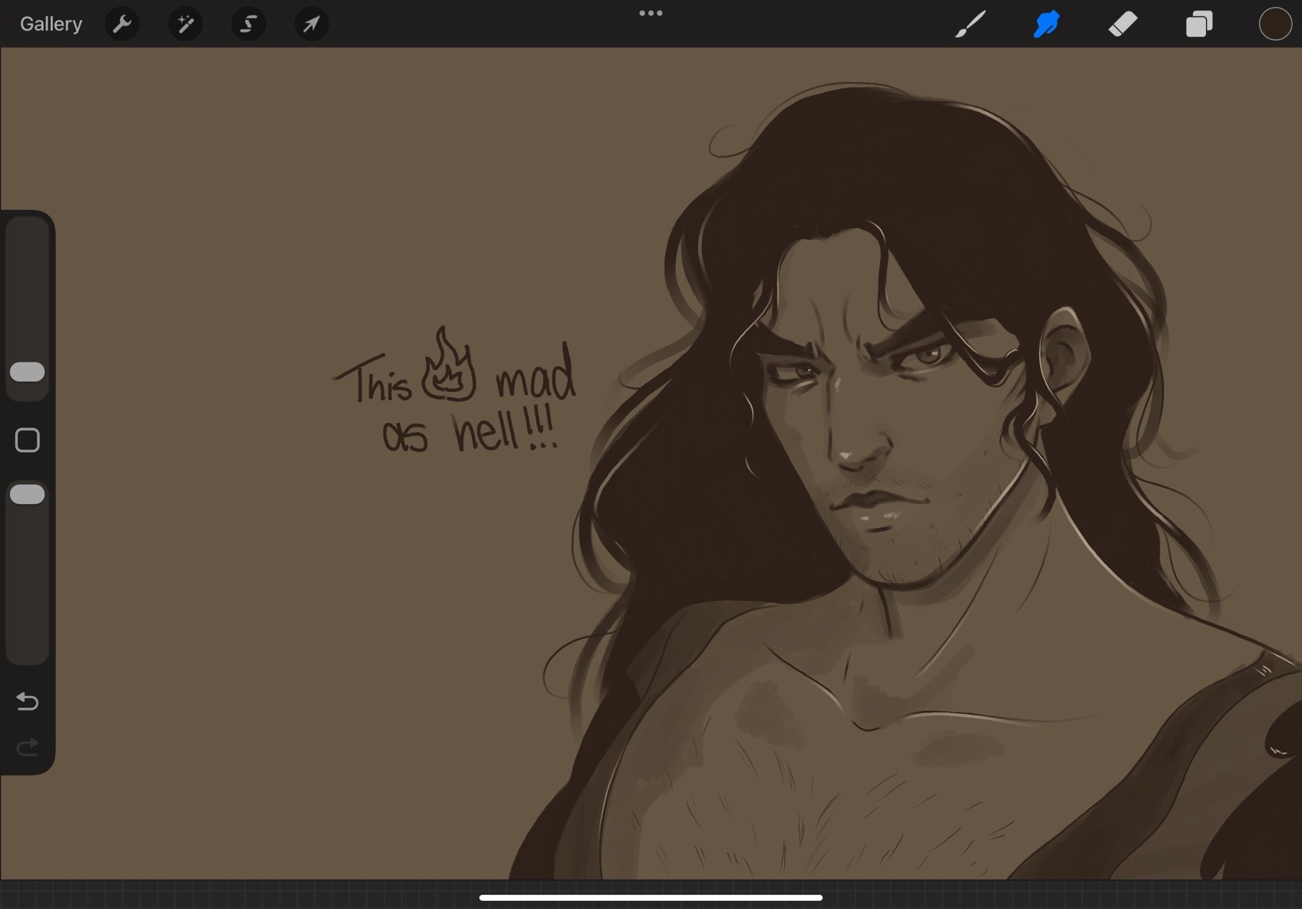Redo the undone stroke
1302x909 pixels.
click(27, 747)
